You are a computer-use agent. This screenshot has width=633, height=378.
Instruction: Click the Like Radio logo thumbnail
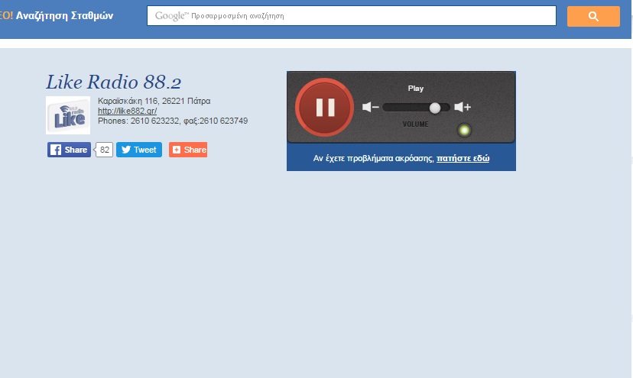tap(68, 115)
